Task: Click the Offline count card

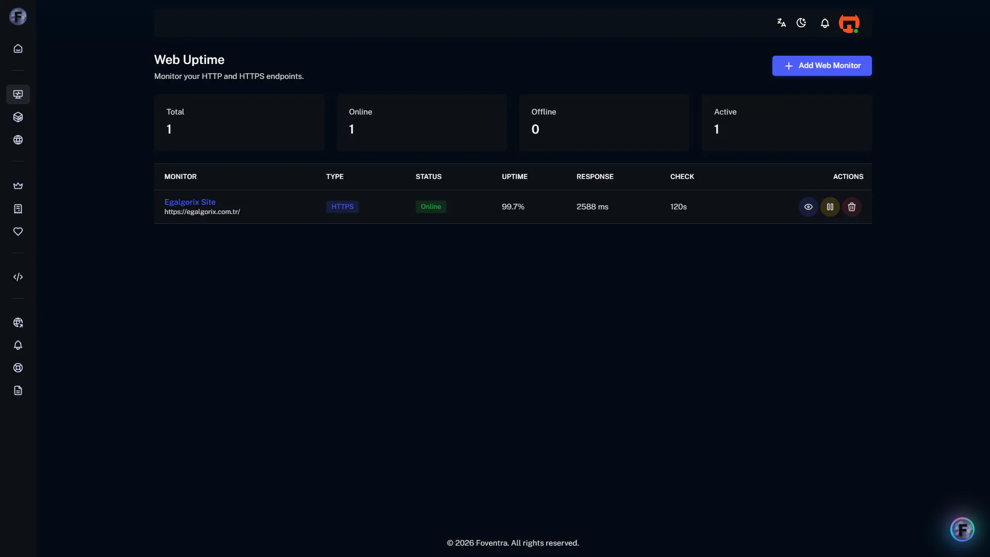Action: coord(604,123)
